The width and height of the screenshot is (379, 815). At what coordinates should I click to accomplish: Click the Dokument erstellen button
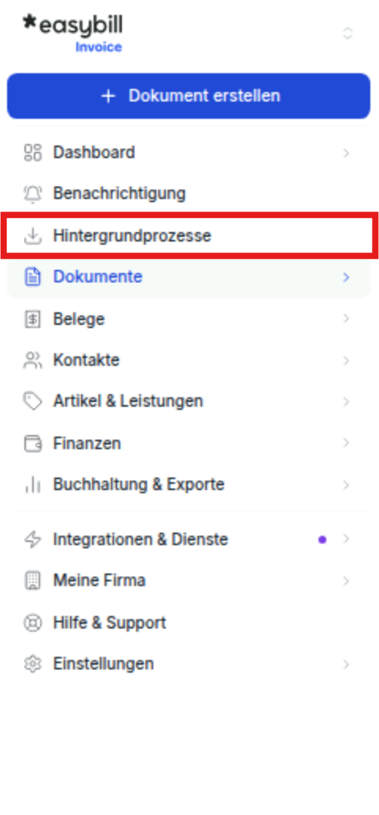click(x=189, y=96)
